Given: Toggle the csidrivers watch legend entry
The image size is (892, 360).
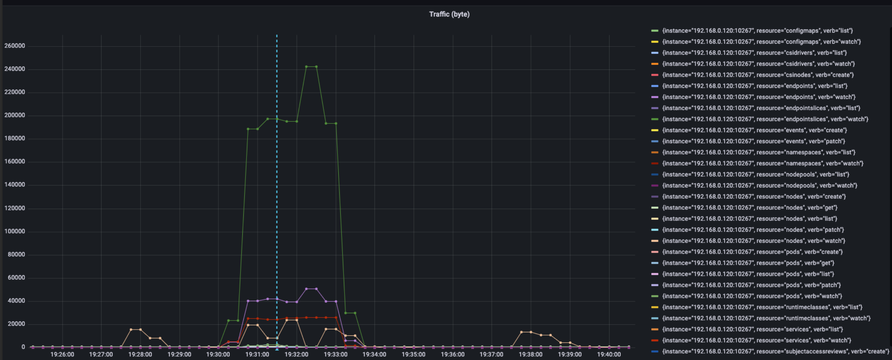Looking at the screenshot, I should [x=758, y=64].
